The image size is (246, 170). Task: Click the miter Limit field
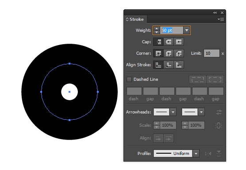pos(211,53)
